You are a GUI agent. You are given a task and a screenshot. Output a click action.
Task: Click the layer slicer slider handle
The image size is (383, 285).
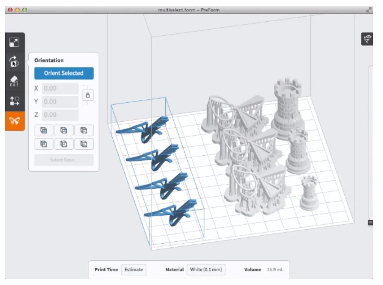tap(370, 223)
